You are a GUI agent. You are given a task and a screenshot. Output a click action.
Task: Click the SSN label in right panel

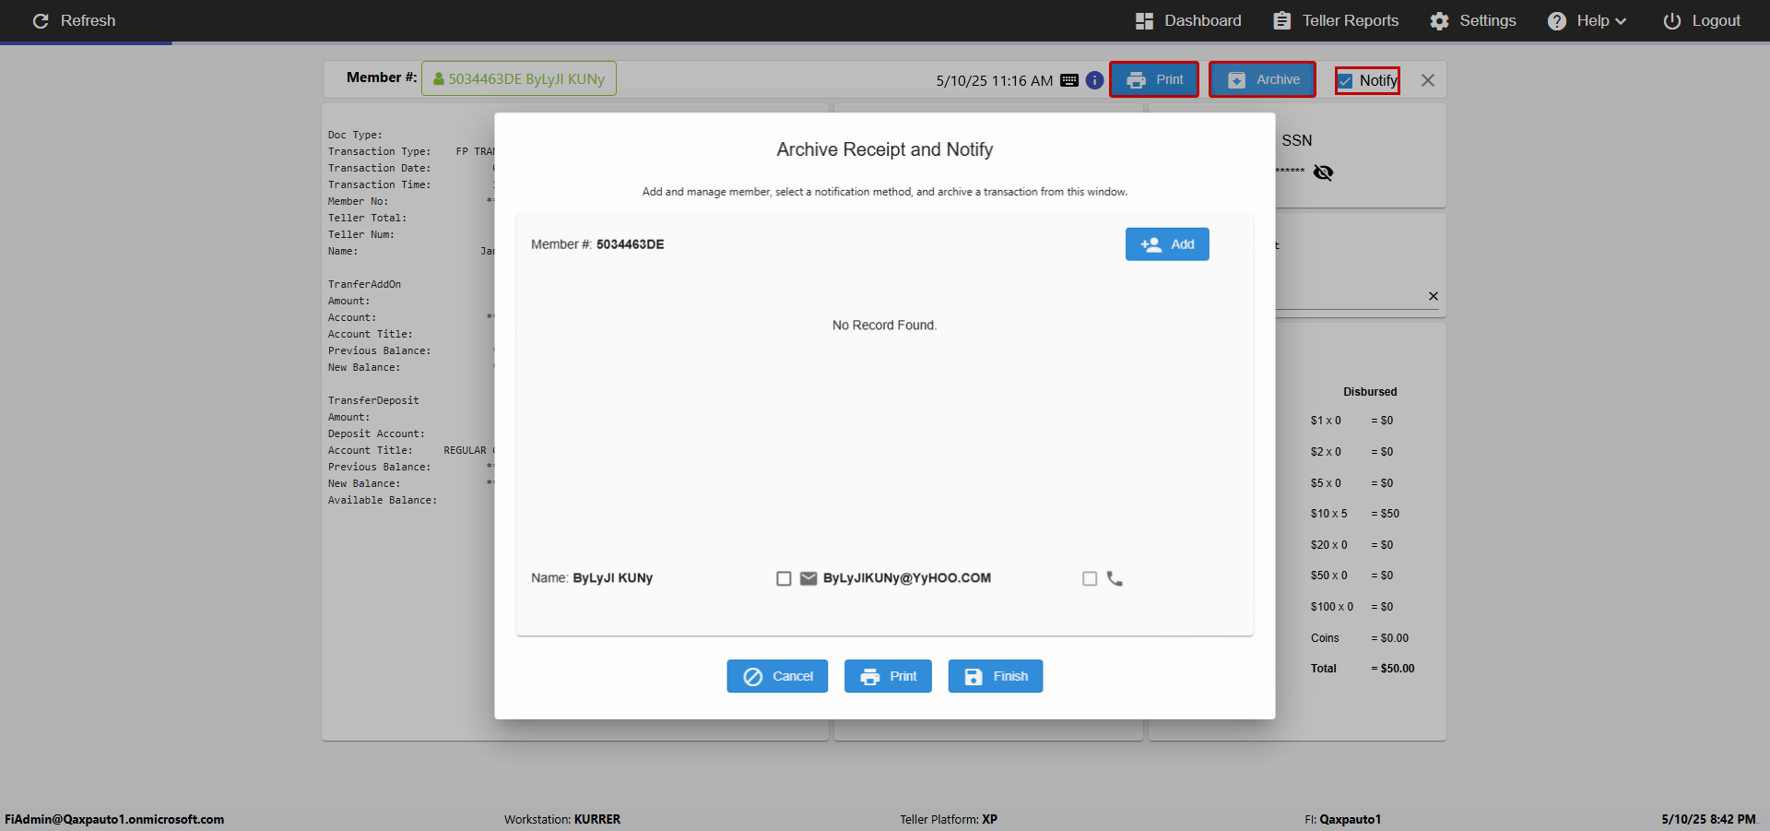1297,140
